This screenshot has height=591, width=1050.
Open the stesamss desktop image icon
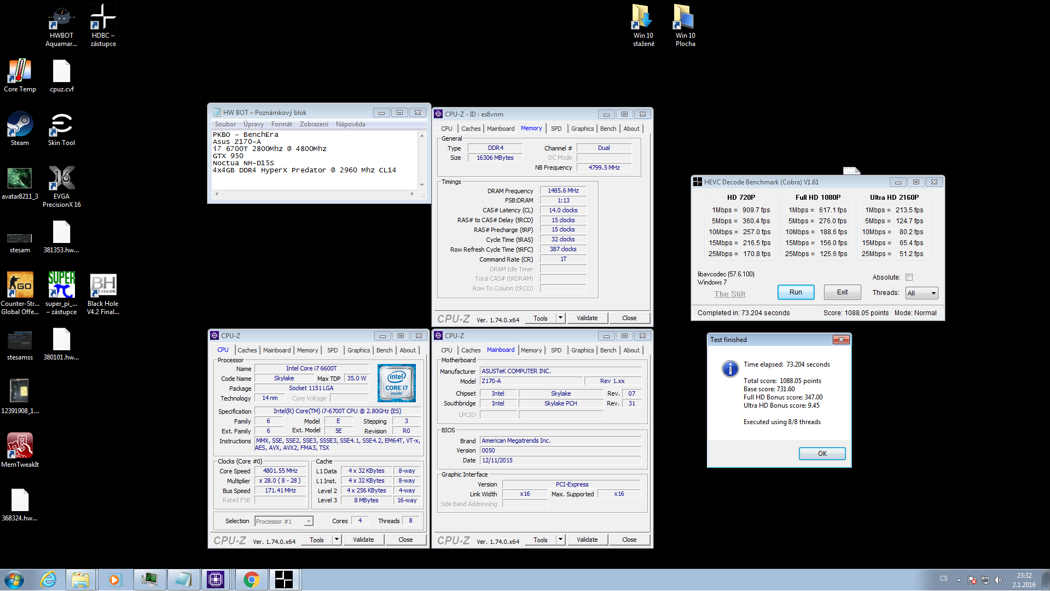[20, 344]
